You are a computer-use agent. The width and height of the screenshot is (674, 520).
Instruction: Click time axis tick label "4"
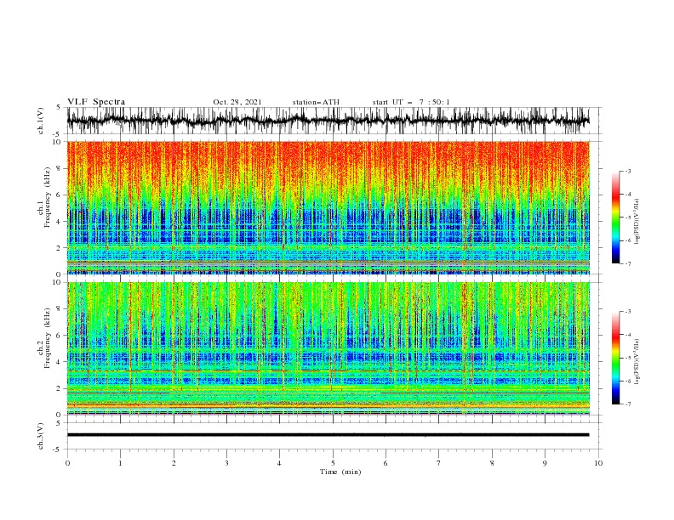279,463
